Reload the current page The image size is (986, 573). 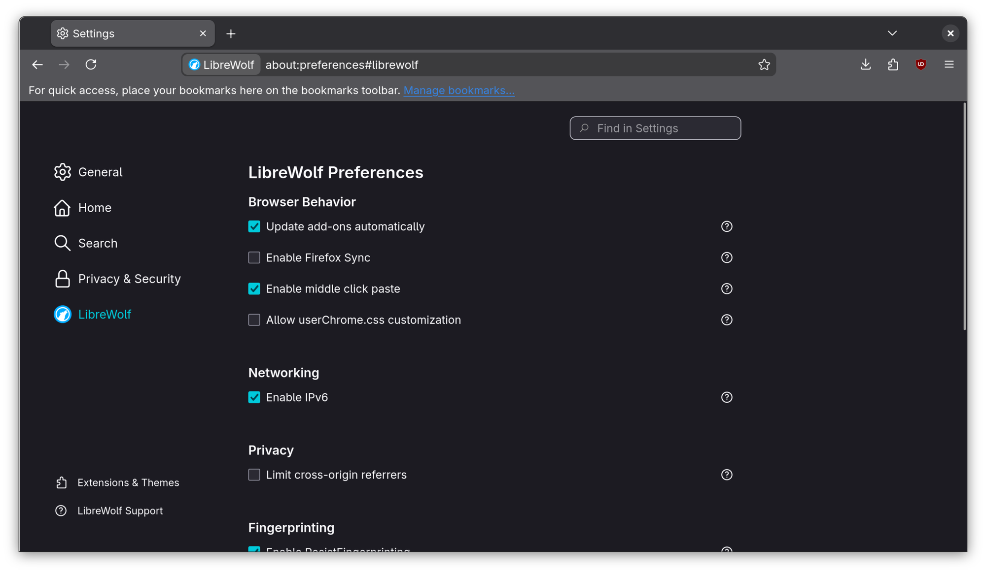(91, 64)
